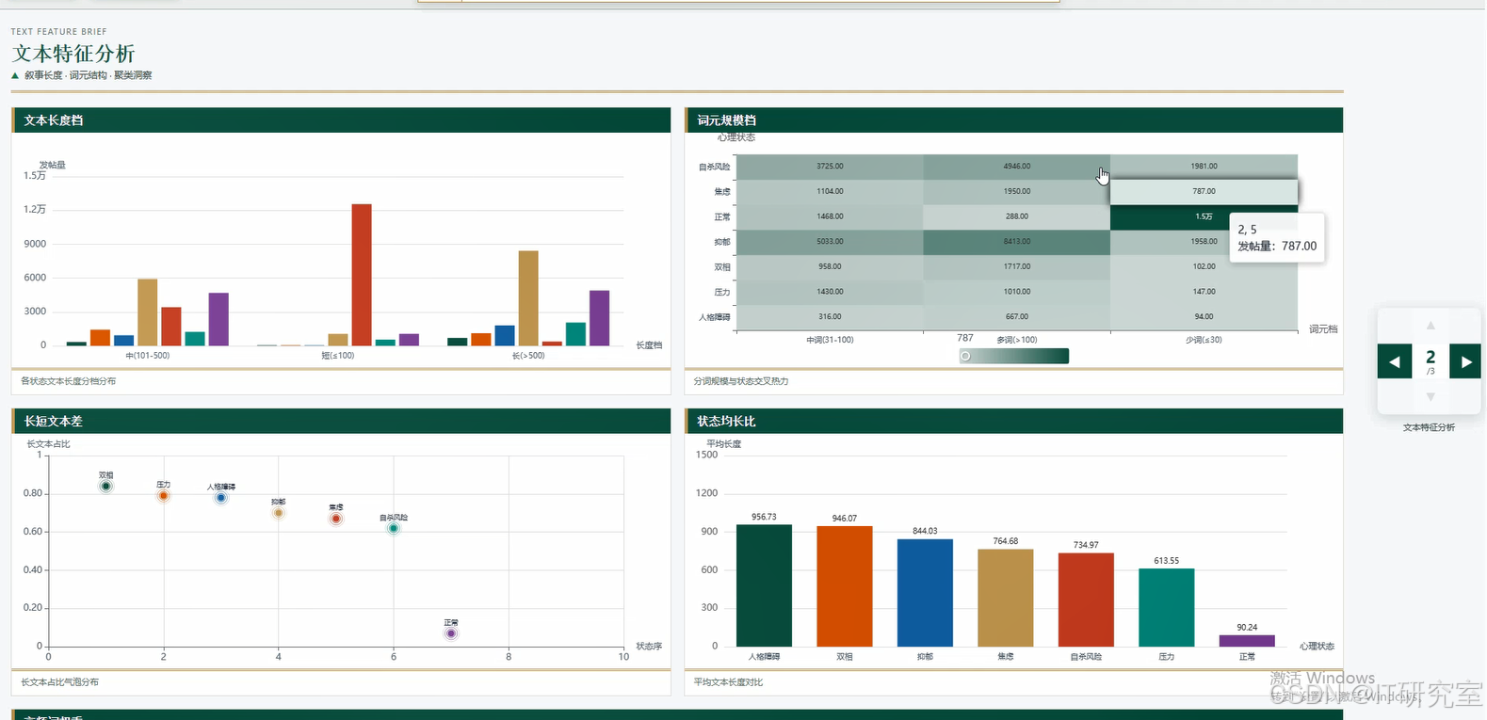1487x720 pixels.
Task: Click the blue 人格障碍 scatter point
Action: click(x=220, y=498)
